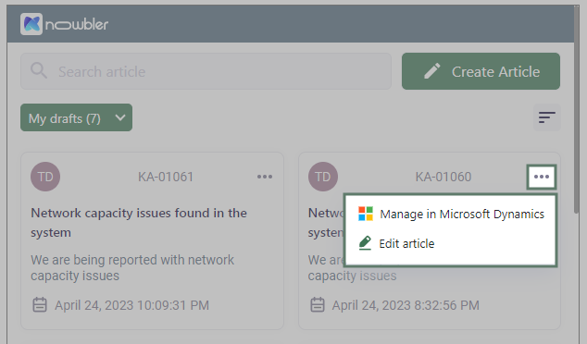The width and height of the screenshot is (587, 344).
Task: Click the three-dot menu of KA-01060
Action: tap(542, 177)
